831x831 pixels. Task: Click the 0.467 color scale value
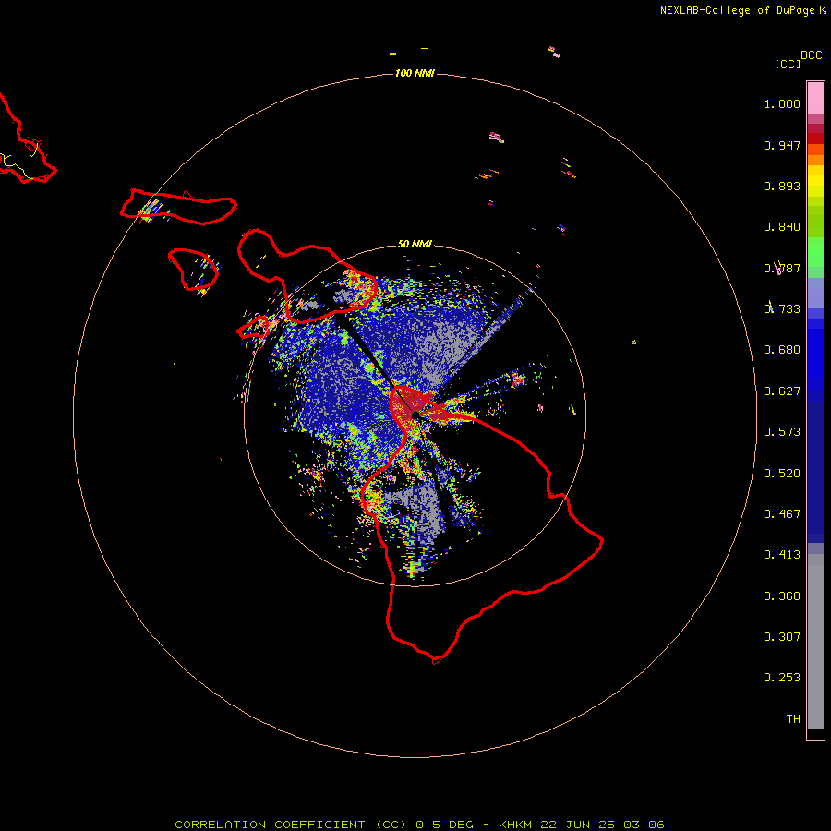[x=782, y=514]
